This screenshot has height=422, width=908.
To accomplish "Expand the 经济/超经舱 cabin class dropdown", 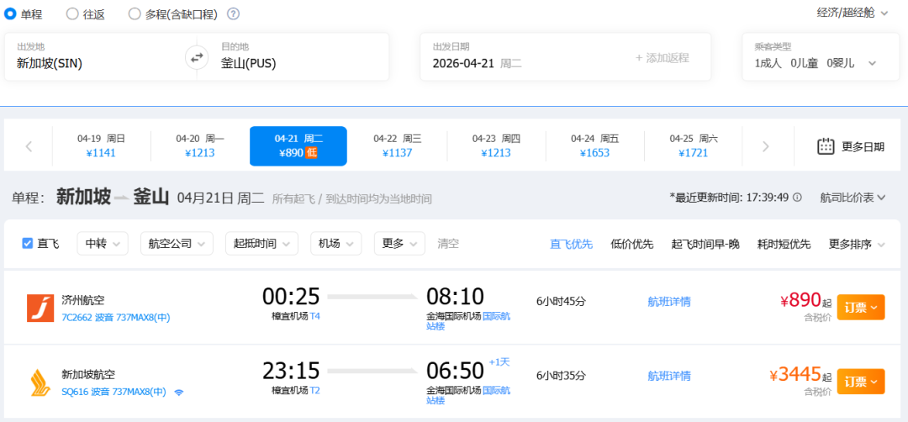I will pyautogui.click(x=852, y=13).
